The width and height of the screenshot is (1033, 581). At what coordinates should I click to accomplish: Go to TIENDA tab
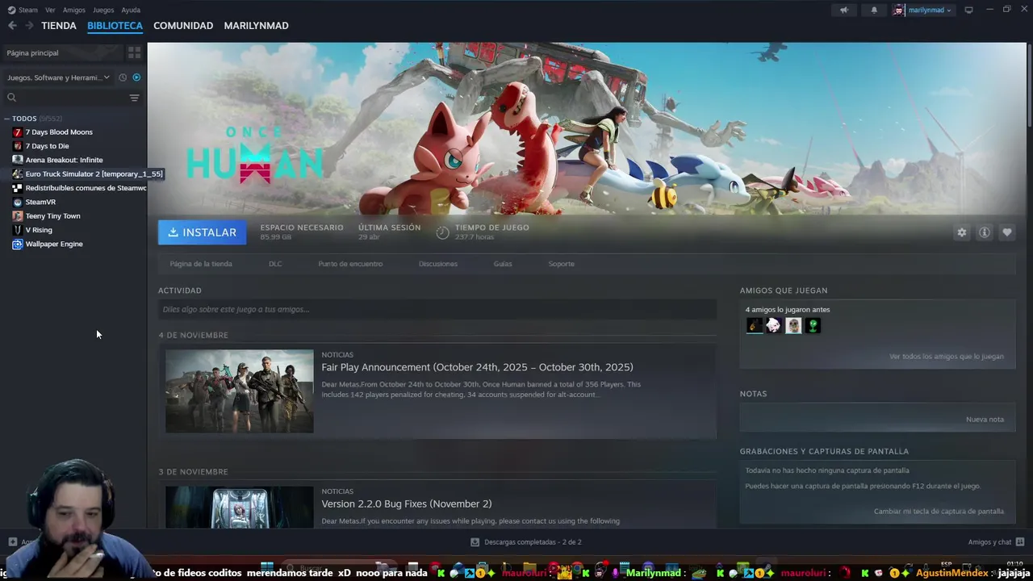[59, 26]
